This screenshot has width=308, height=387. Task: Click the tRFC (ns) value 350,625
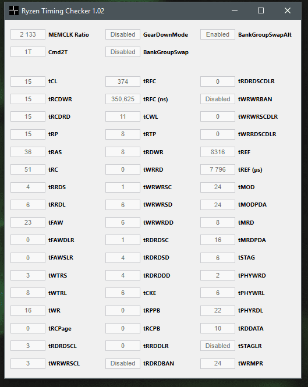123,99
